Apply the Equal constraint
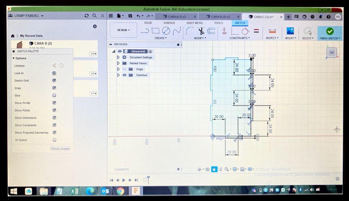 [256, 31]
